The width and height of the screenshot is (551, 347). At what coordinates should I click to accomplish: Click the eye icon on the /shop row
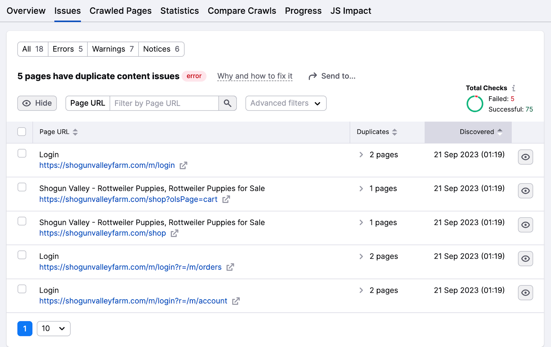point(525,225)
